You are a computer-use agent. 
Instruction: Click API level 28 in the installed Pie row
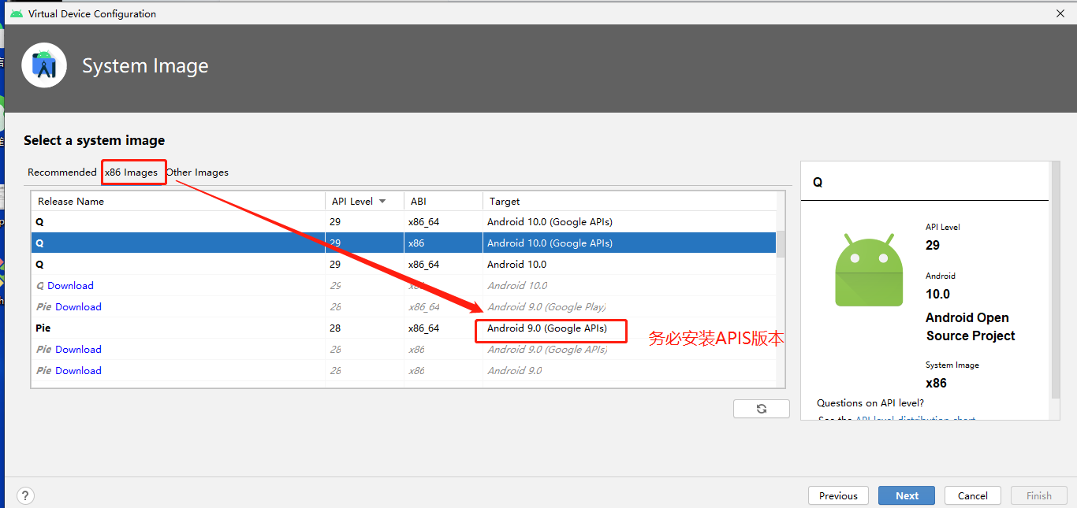(x=335, y=328)
